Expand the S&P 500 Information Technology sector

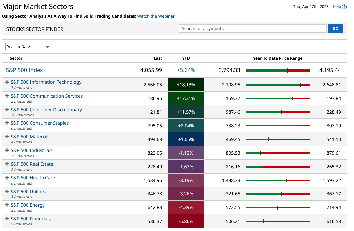[7, 82]
